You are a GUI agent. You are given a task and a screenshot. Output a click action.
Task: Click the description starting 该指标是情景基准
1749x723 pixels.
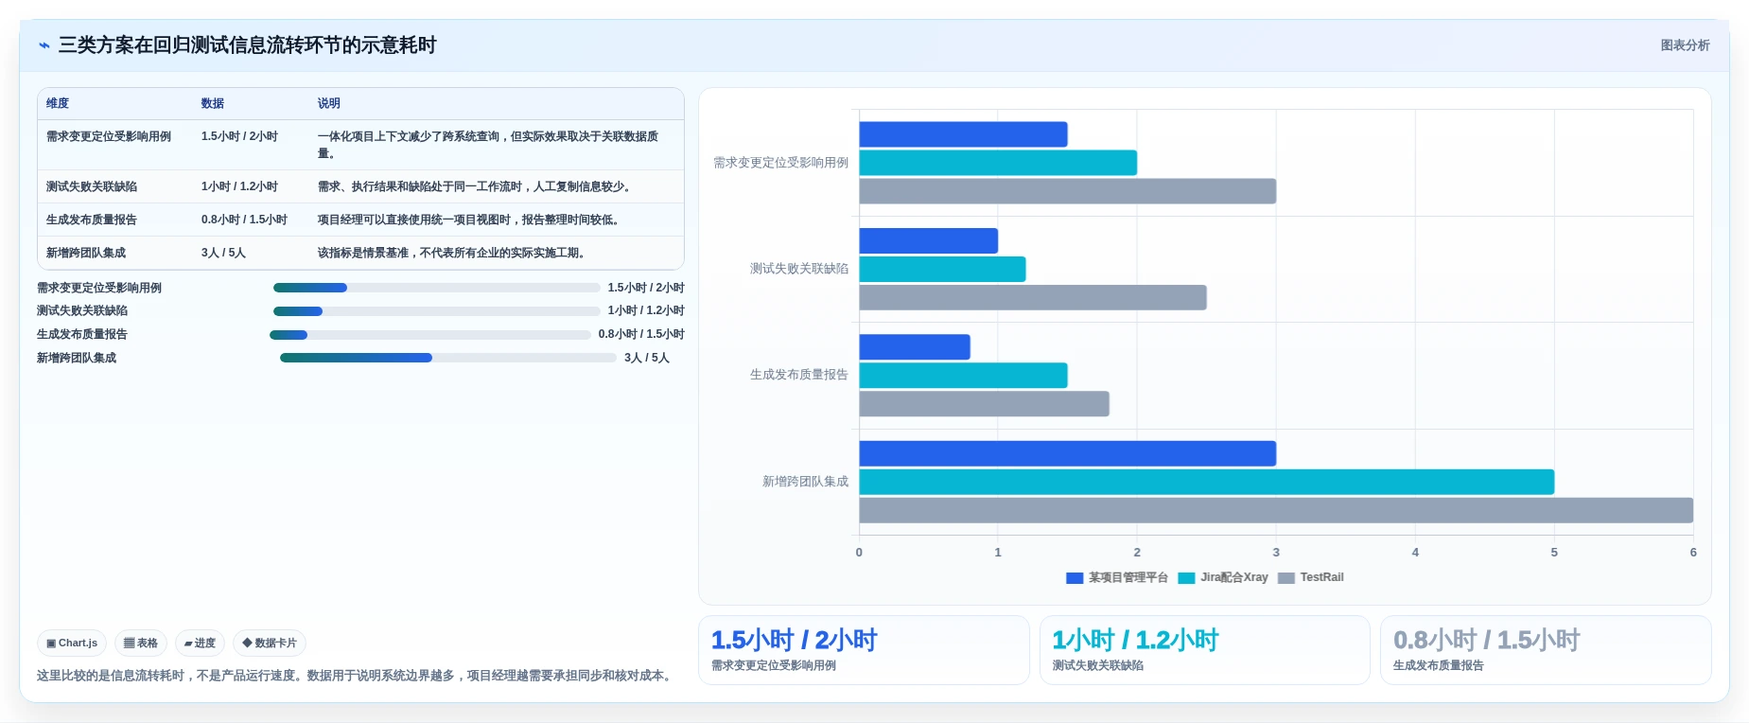click(x=453, y=253)
